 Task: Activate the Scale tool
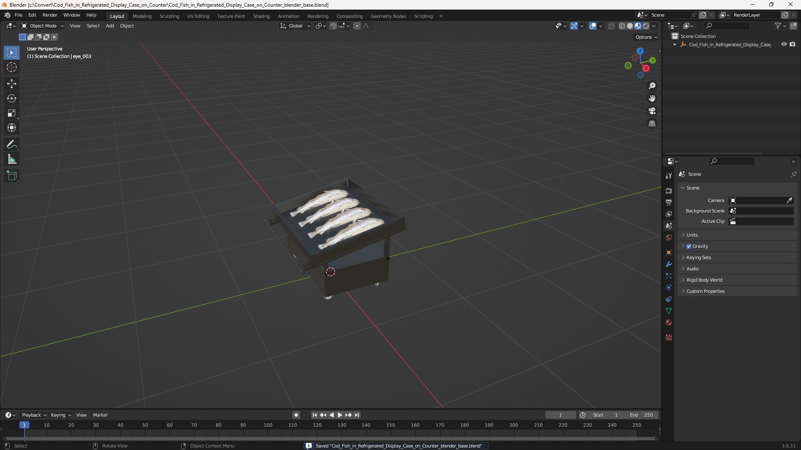pyautogui.click(x=12, y=113)
